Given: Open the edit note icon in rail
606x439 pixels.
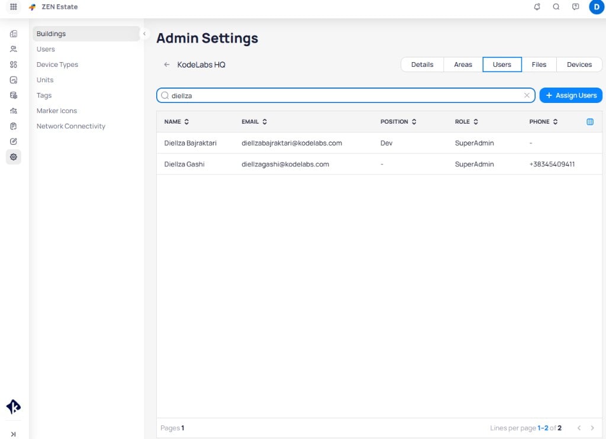Looking at the screenshot, I should pos(14,141).
